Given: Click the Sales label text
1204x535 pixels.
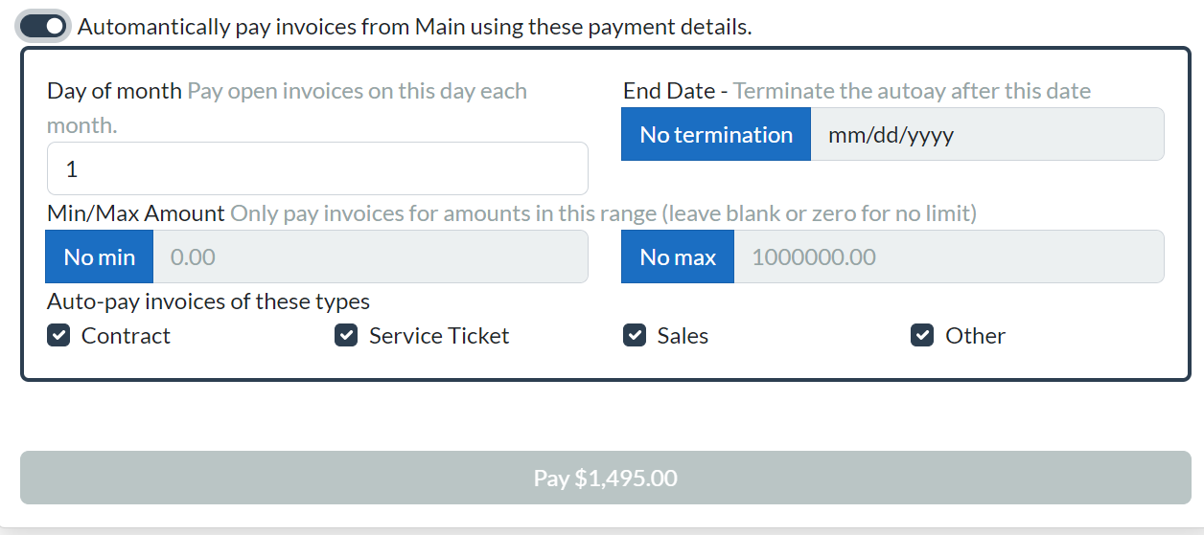Looking at the screenshot, I should tap(683, 336).
